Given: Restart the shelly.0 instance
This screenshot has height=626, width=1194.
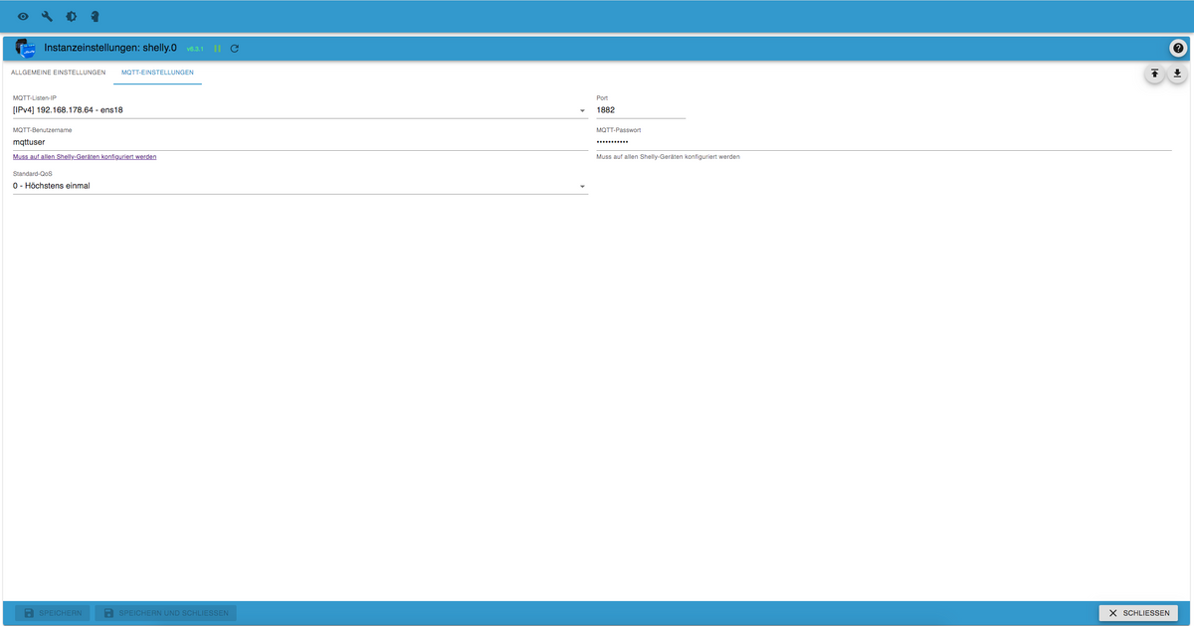Looking at the screenshot, I should [x=235, y=49].
